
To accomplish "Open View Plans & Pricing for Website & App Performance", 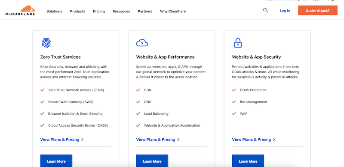I will click(x=158, y=140).
